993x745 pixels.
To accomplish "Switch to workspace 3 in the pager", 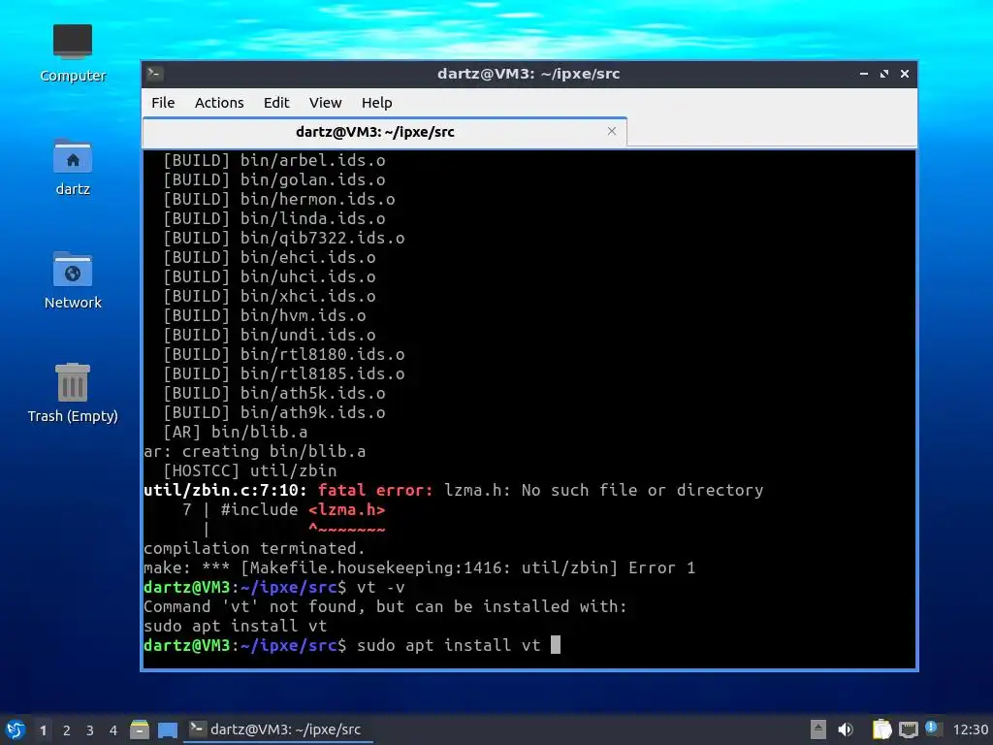I will (90, 730).
